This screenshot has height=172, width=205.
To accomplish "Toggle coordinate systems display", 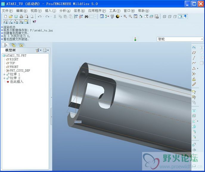I will (x=21, y=21).
